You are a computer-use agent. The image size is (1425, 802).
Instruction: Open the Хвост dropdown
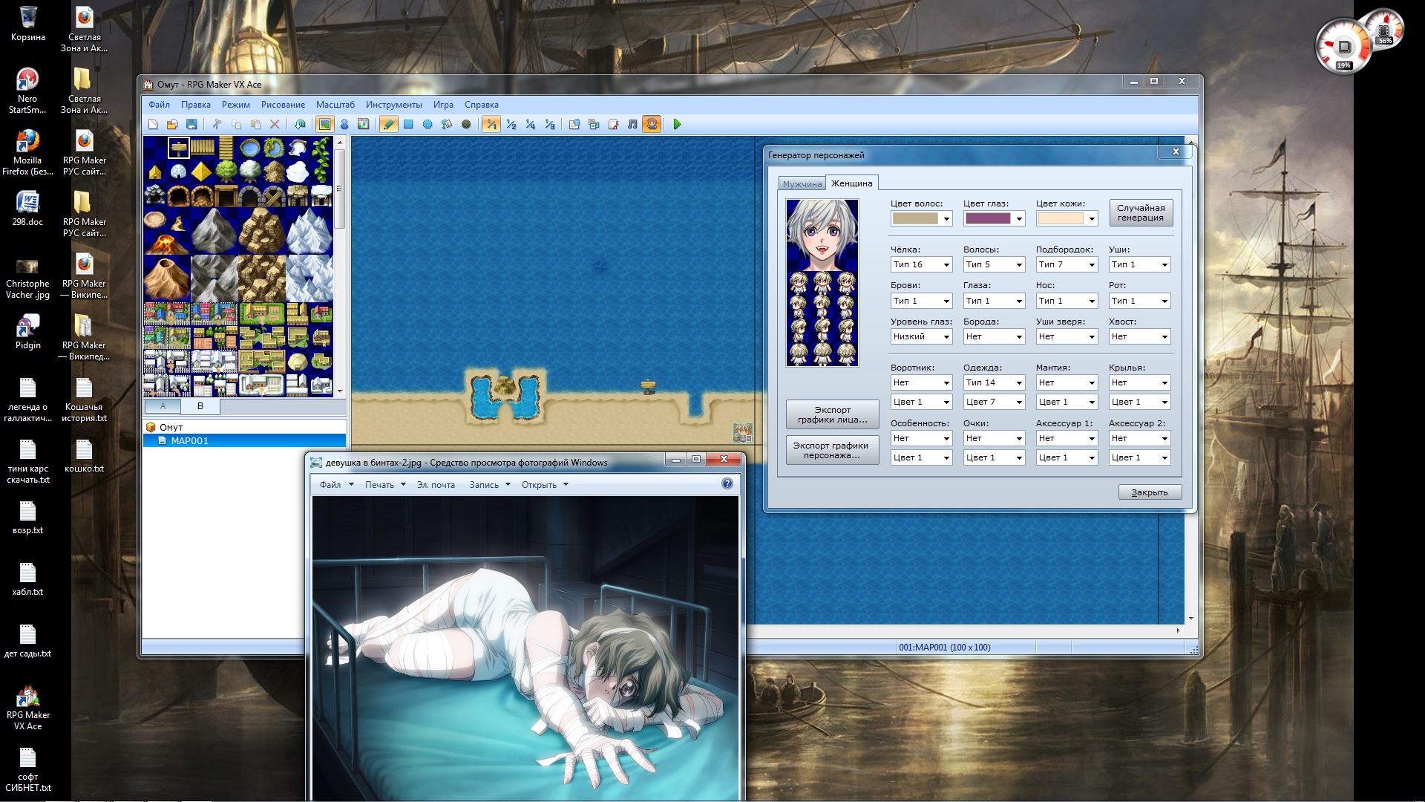[x=1139, y=337]
